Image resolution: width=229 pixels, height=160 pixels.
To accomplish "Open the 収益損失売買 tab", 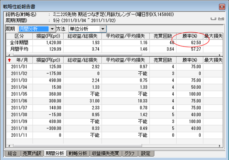I will 105,153.
